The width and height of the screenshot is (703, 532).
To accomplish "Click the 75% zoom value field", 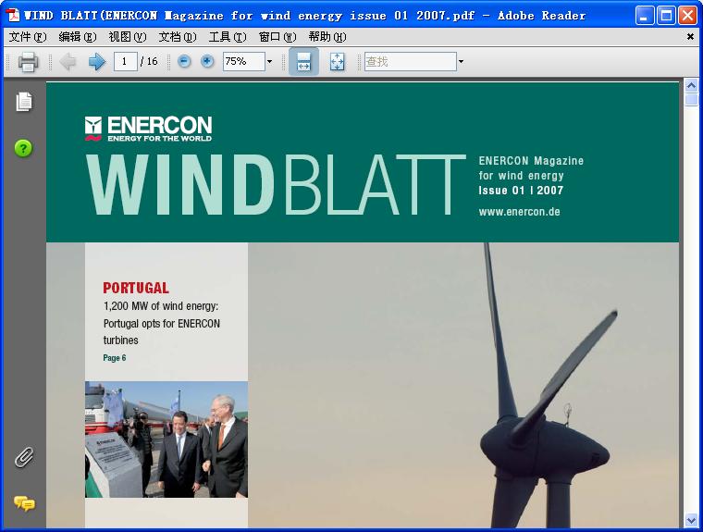I will click(x=244, y=61).
